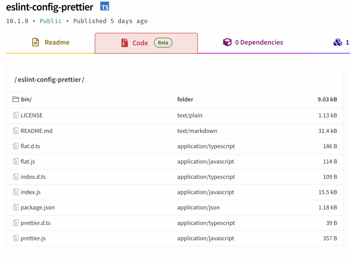
Task: Click the bin folder icon
Action: pyautogui.click(x=16, y=99)
